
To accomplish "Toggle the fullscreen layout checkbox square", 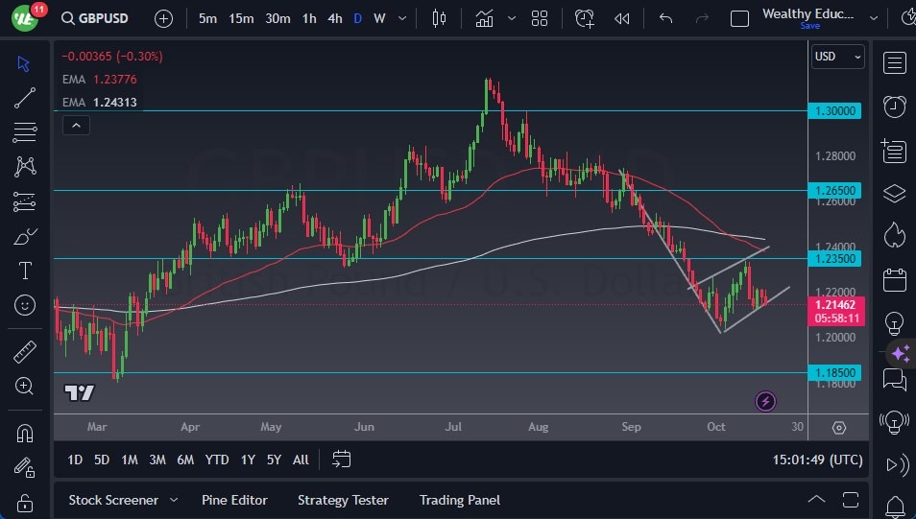I will pyautogui.click(x=739, y=18).
